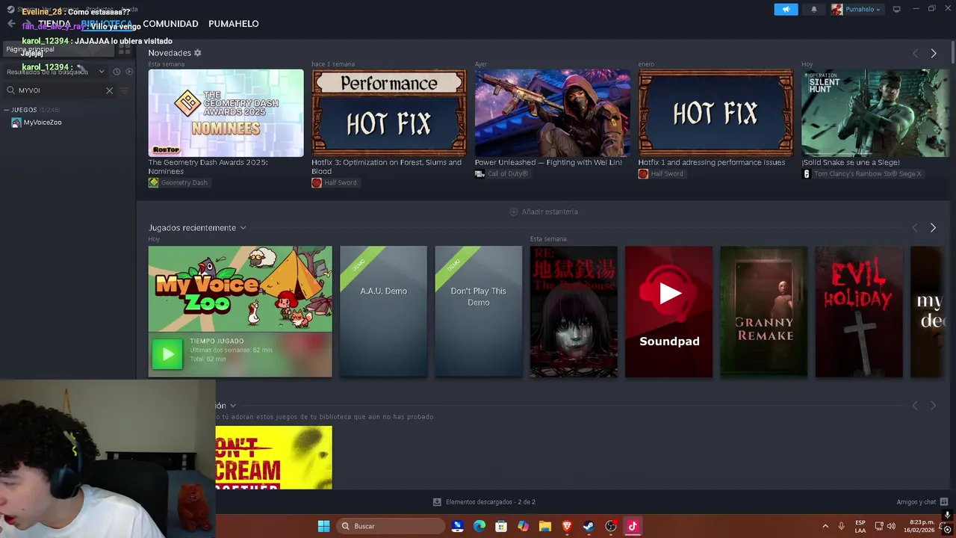Click ESP LAA language indicator
The width and height of the screenshot is (956, 538).
pyautogui.click(x=860, y=526)
